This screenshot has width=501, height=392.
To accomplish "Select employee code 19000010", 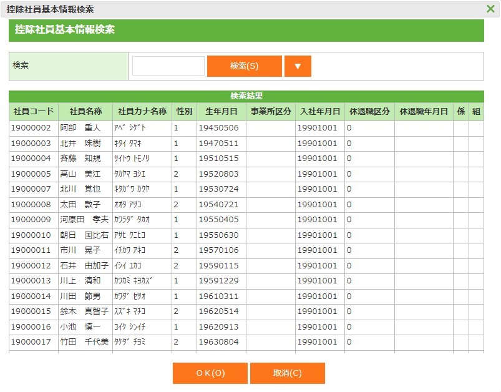I will pos(31,235).
